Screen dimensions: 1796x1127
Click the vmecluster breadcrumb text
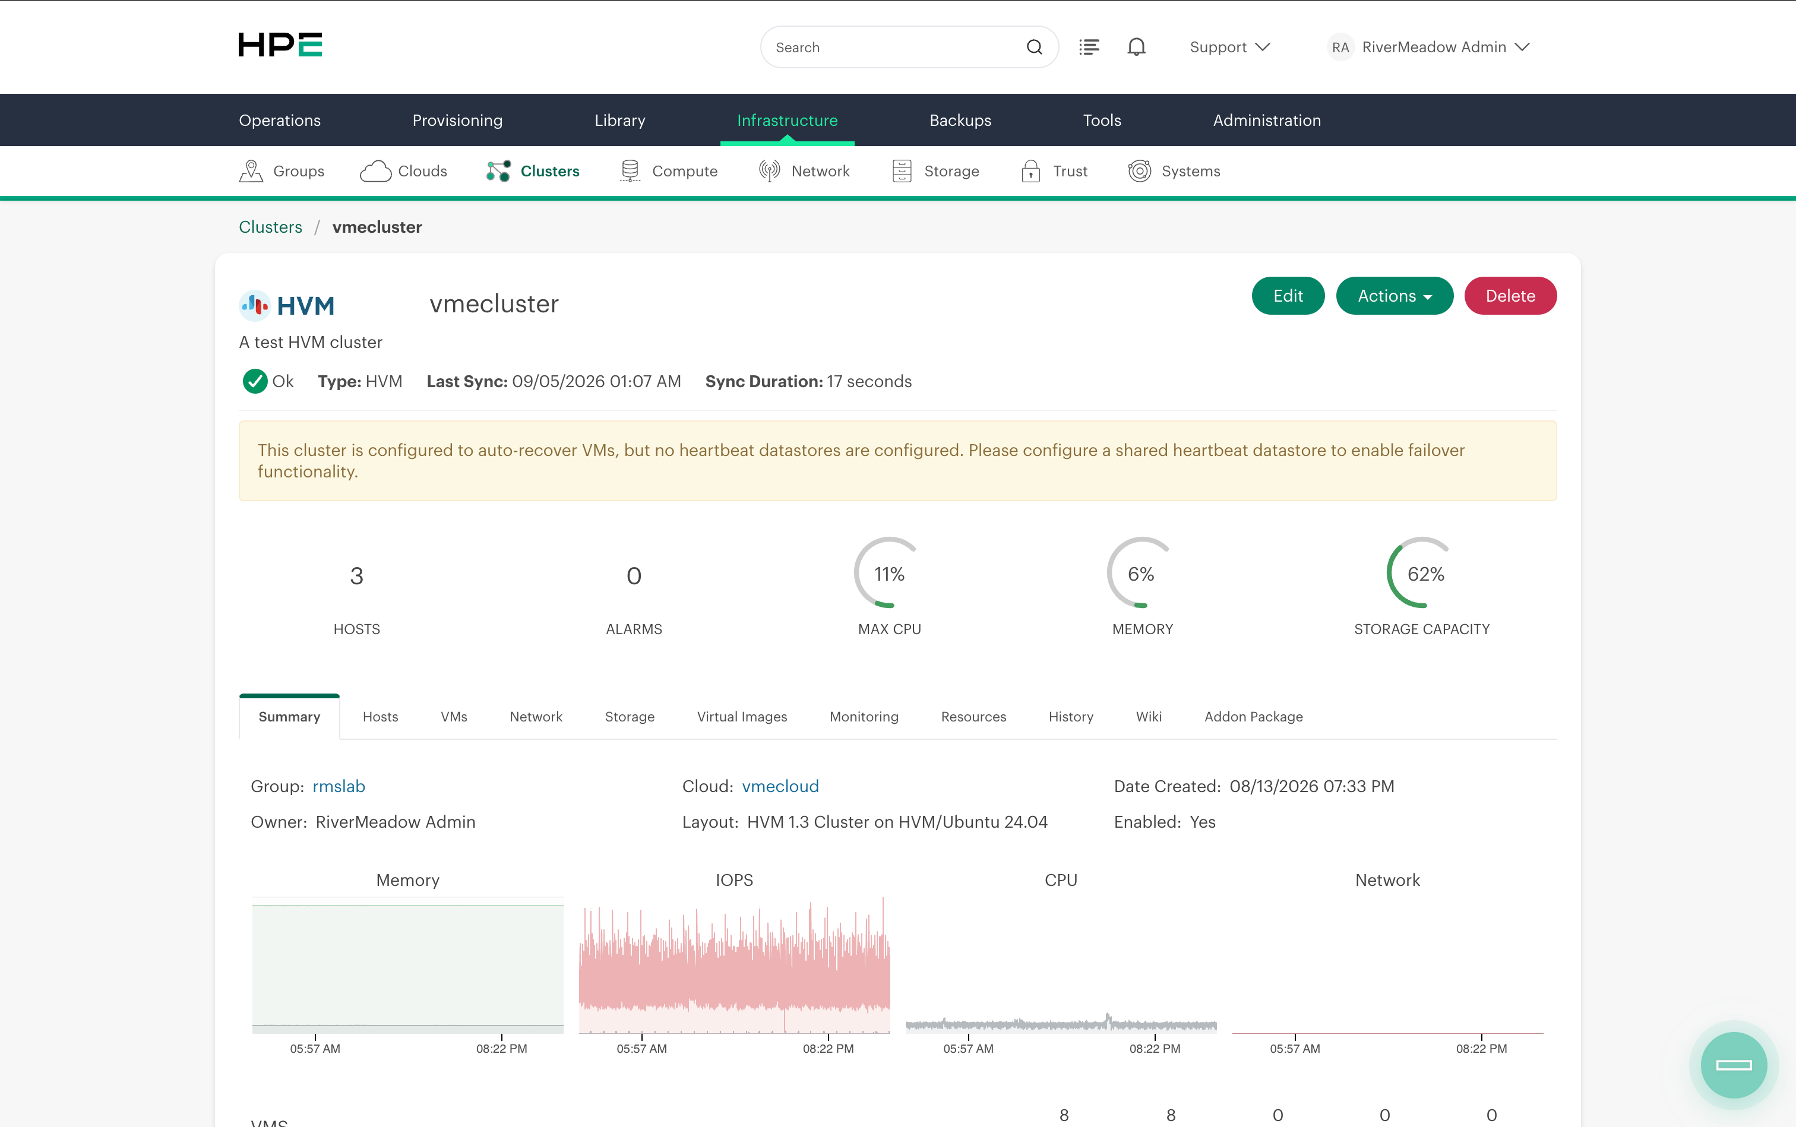(377, 227)
